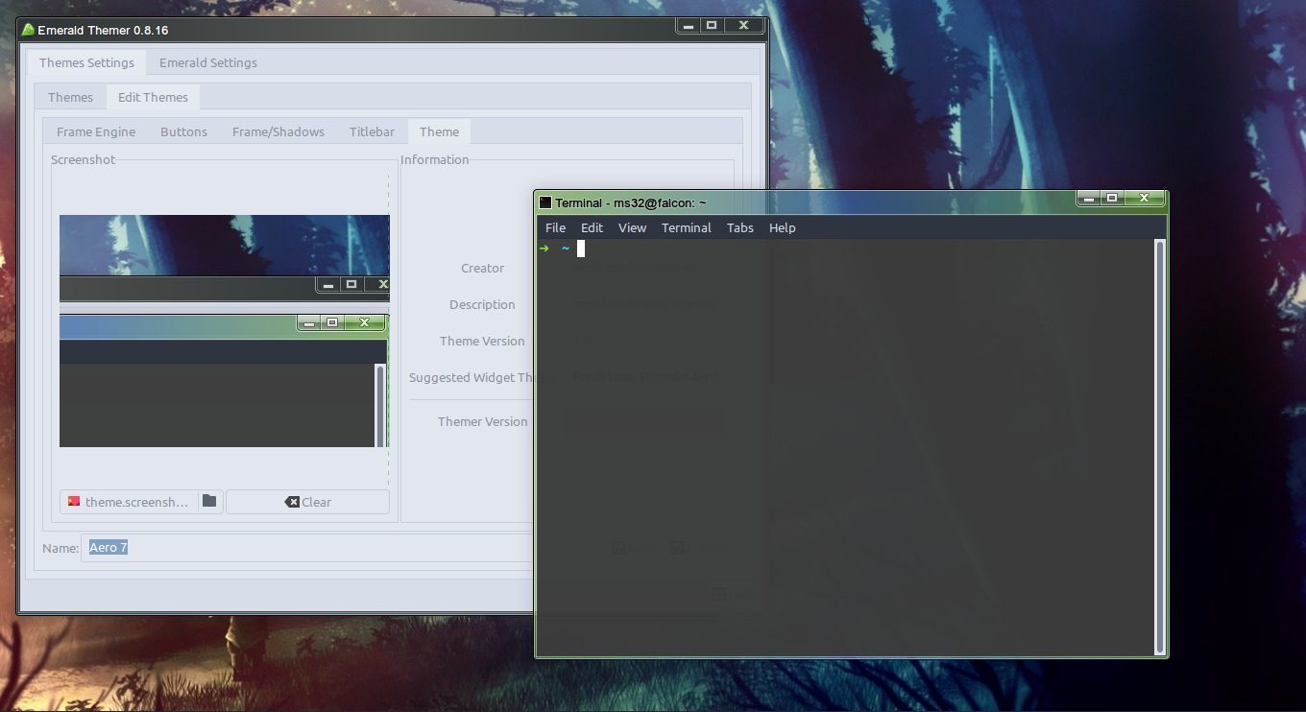Click the Emerald Themer 0.8.16 title text
Screen dimensions: 1306x712
click(x=103, y=30)
